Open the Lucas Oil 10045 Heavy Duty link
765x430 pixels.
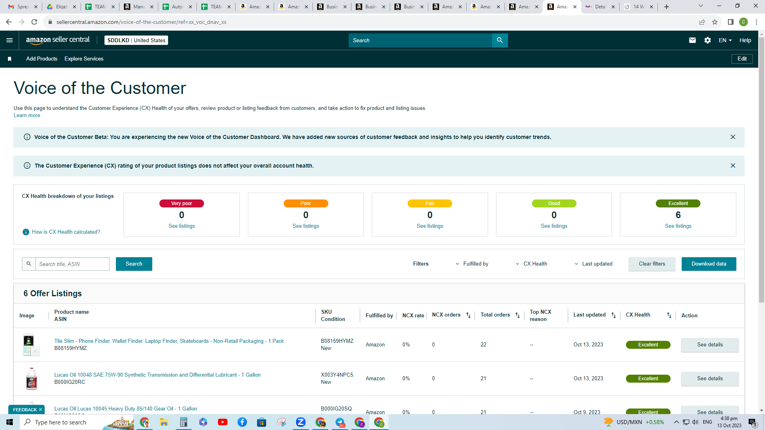126,409
